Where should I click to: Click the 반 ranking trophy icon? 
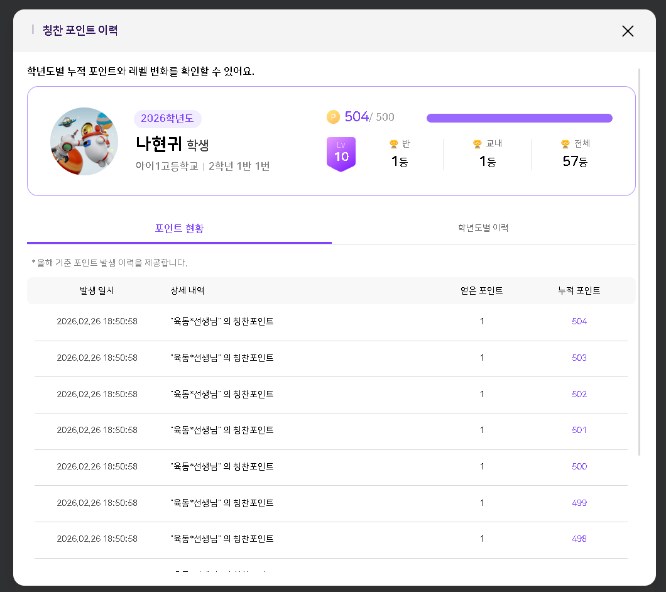coord(394,144)
